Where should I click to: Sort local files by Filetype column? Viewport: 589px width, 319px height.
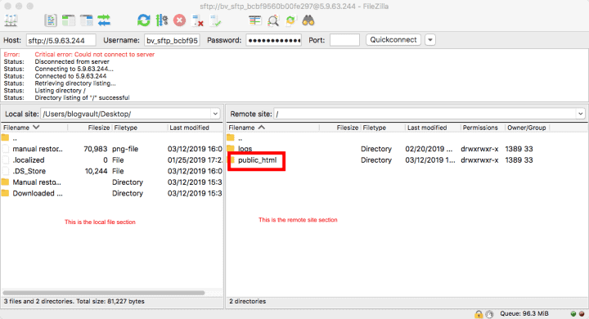tap(139, 128)
